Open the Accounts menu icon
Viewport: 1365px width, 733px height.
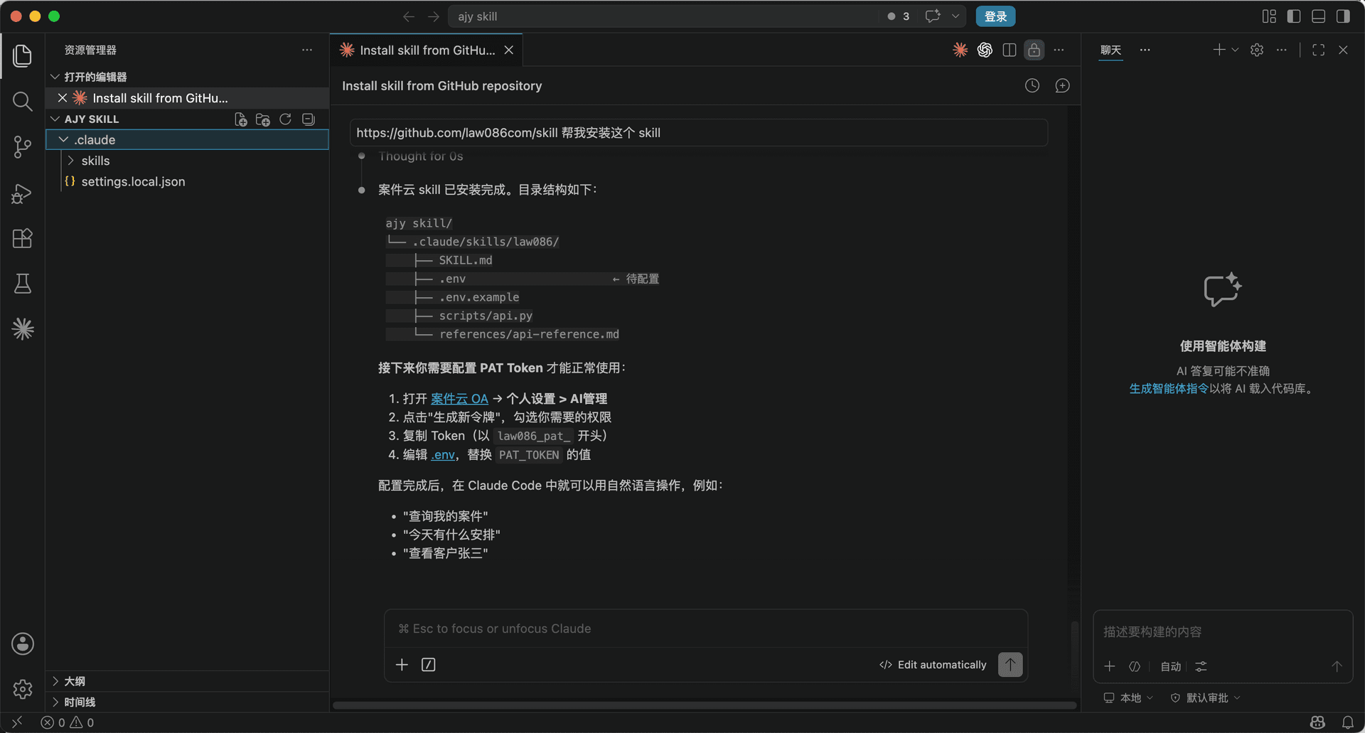(x=23, y=643)
